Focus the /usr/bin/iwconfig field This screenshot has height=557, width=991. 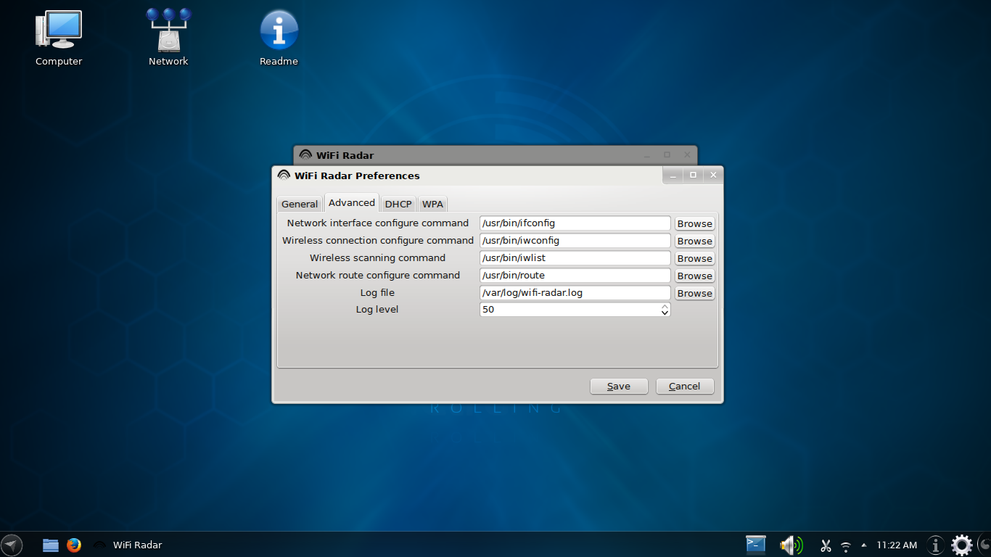[x=575, y=241]
